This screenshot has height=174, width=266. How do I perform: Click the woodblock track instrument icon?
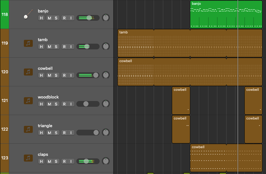[28, 100]
